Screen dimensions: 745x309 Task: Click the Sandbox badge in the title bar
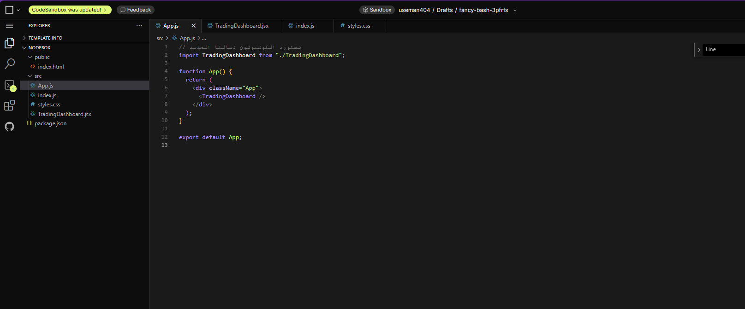(x=377, y=10)
